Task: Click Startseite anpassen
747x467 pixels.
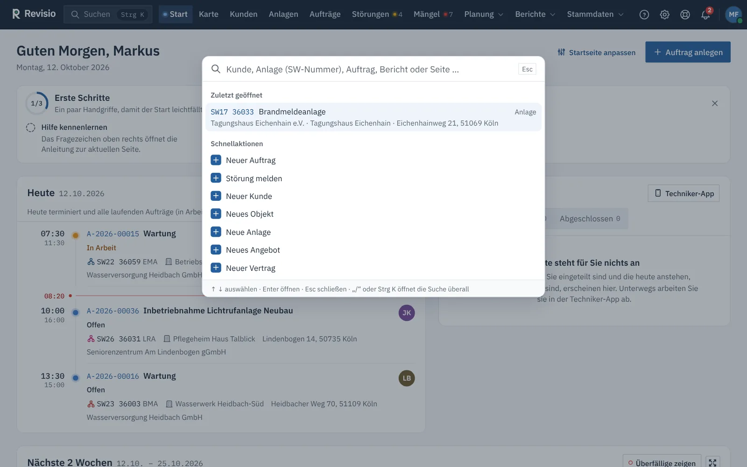Action: (x=596, y=52)
